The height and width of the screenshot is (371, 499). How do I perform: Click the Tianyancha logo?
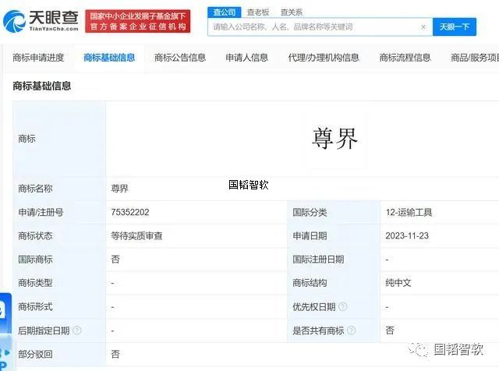(x=41, y=21)
